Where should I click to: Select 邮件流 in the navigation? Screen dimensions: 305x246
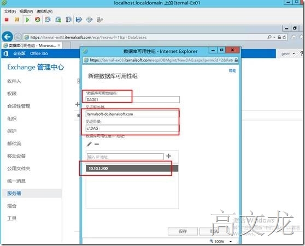pyautogui.click(x=14, y=143)
